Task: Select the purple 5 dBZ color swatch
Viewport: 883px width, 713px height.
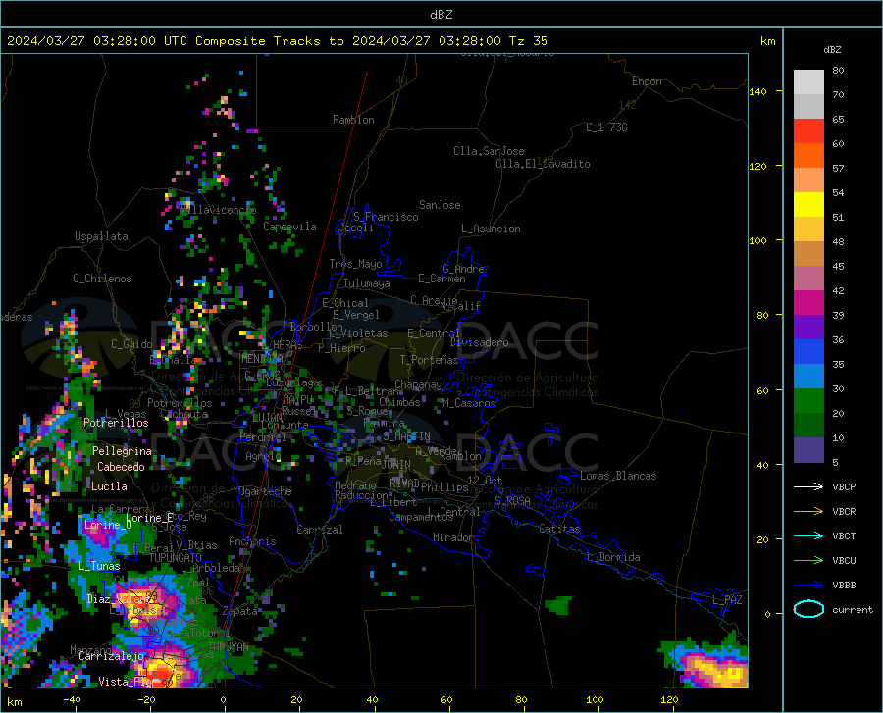Action: (x=808, y=449)
